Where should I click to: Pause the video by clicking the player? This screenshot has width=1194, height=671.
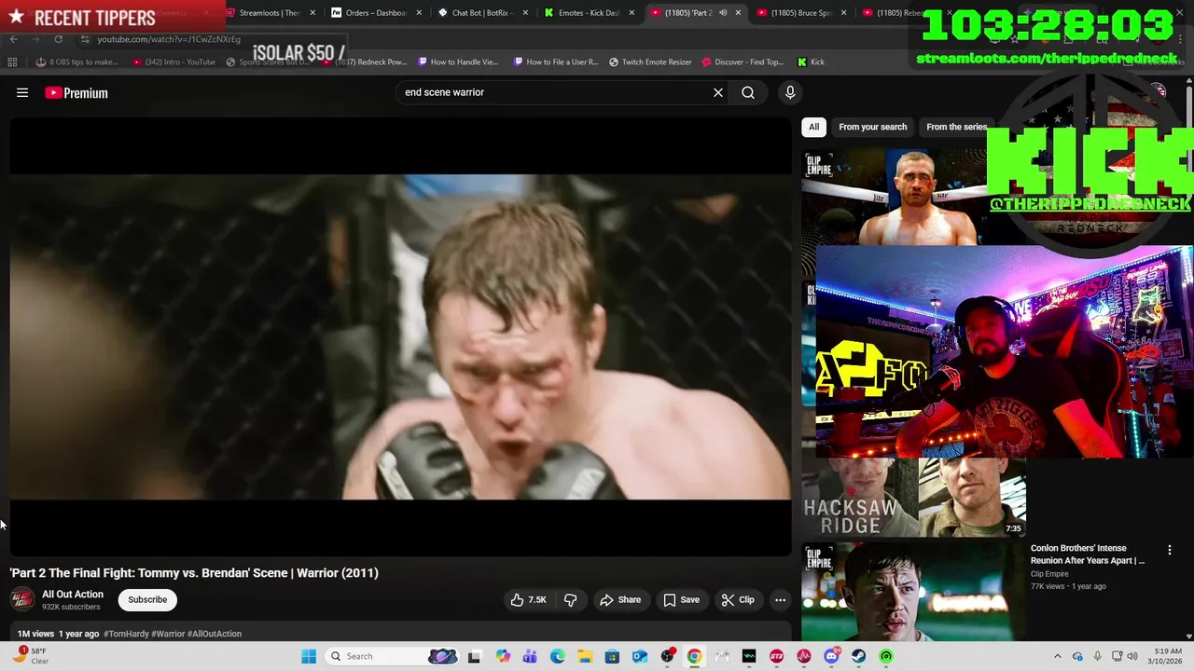pyautogui.click(x=400, y=335)
